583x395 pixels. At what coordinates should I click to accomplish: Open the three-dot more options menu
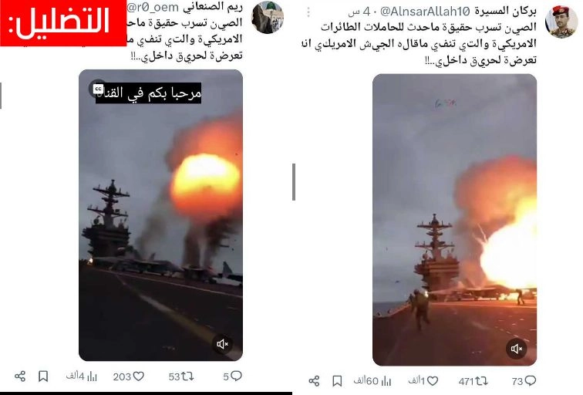click(x=308, y=12)
